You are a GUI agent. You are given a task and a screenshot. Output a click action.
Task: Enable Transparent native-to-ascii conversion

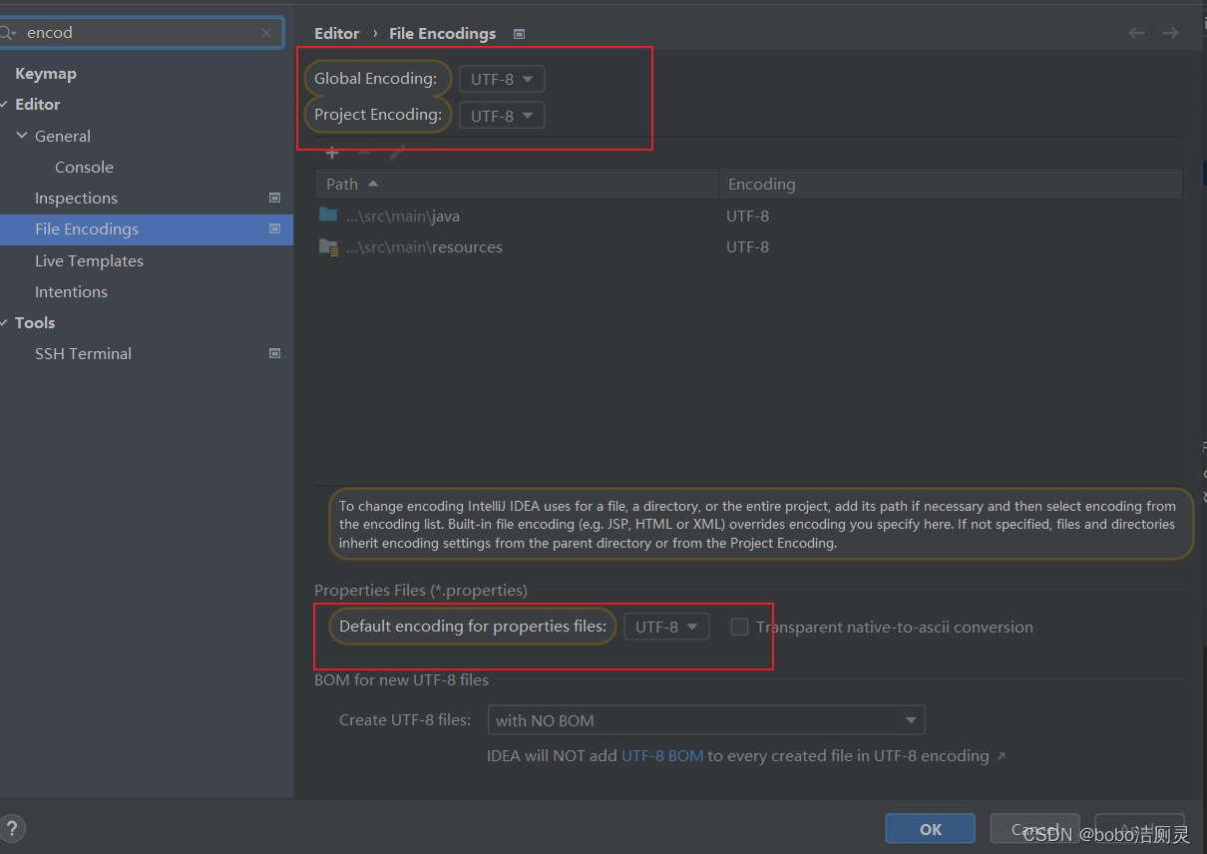[739, 627]
